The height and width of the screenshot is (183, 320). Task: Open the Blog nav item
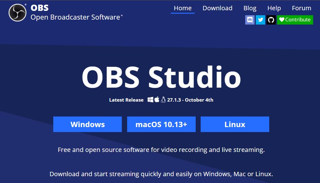tap(250, 8)
